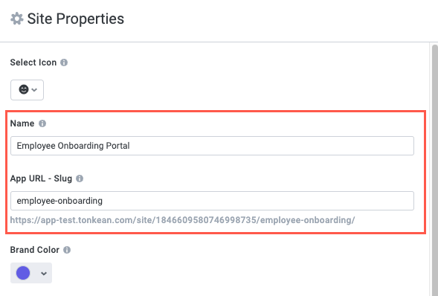Click the App URL - Slug label
438x296 pixels.
[41, 178]
